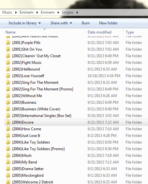
Task: Click folder icon of (2002)Lose Yourself
Action: [8, 76]
